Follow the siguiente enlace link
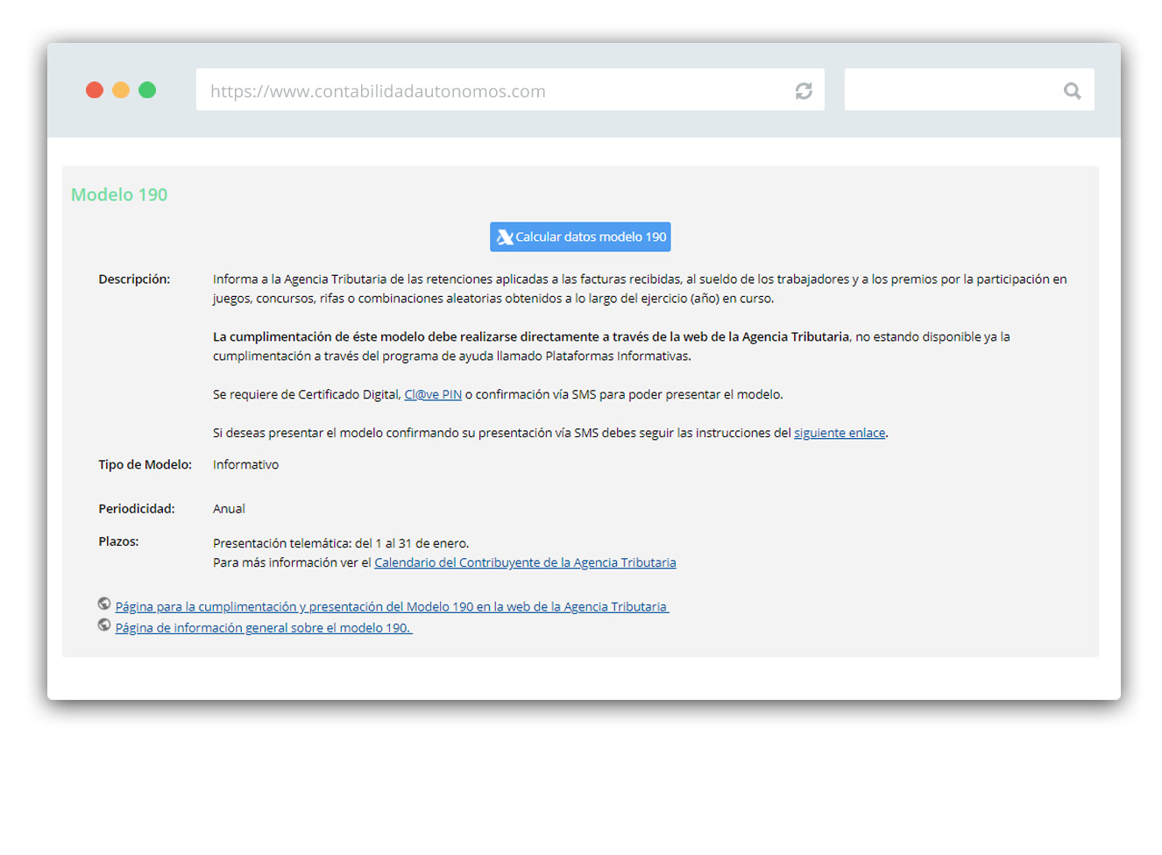 point(840,434)
